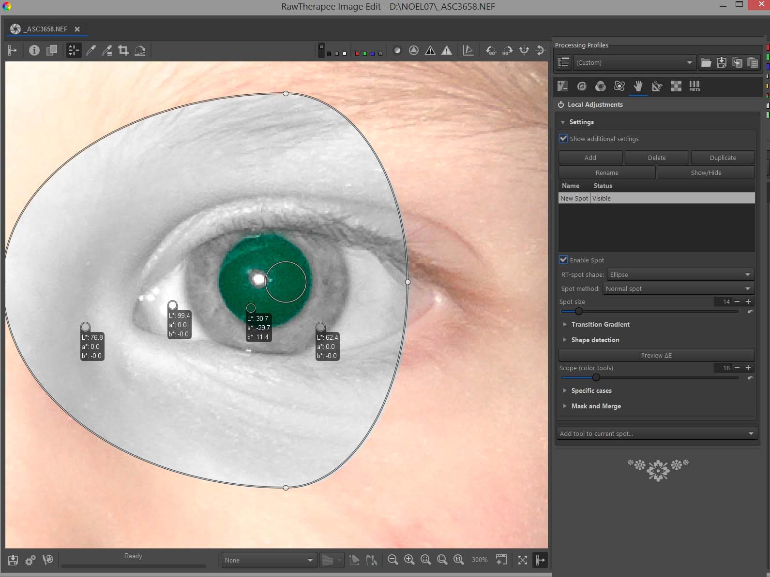This screenshot has width=770, height=577.
Task: Toggle Local Adjustments power button
Action: [x=561, y=104]
